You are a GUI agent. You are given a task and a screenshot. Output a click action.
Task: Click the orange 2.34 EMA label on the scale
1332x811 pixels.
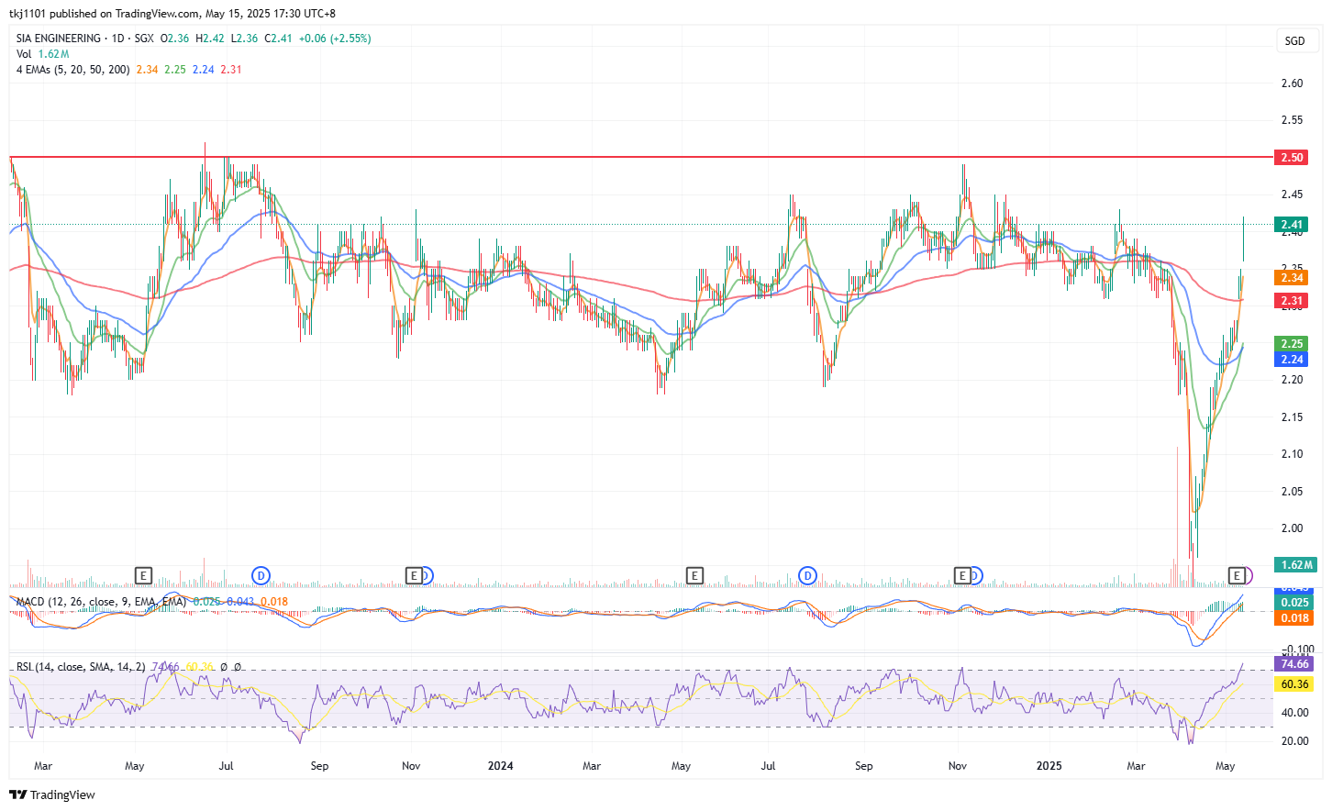coord(1292,277)
